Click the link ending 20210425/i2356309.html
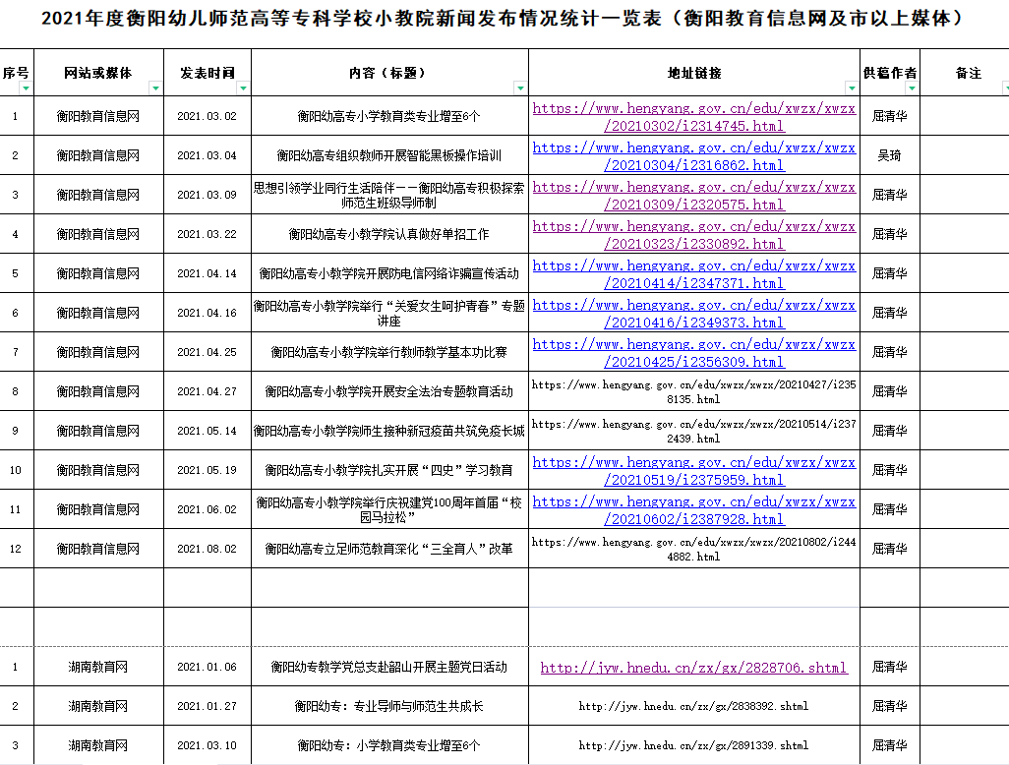 (693, 353)
